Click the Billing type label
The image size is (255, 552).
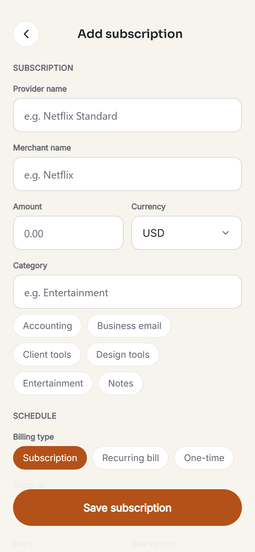point(33,437)
